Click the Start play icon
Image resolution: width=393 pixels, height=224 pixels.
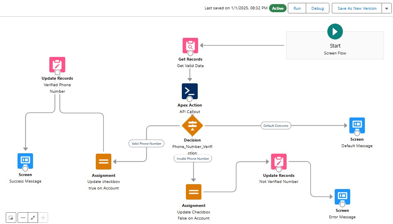(x=335, y=31)
